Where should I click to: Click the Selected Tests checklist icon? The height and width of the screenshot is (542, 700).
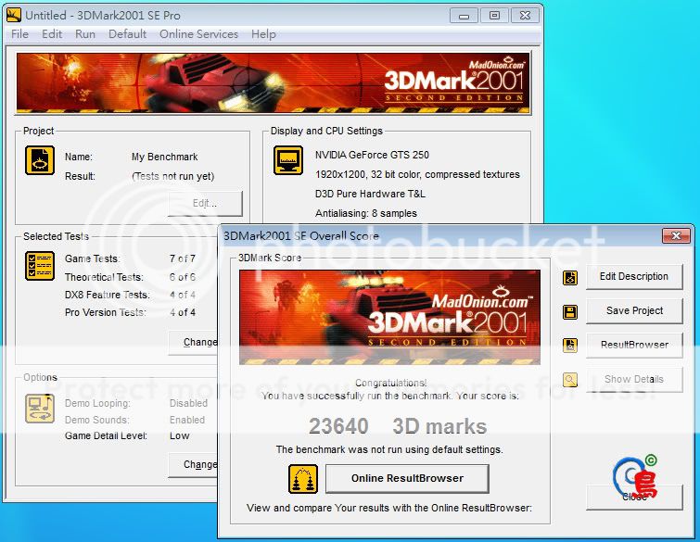[x=39, y=266]
